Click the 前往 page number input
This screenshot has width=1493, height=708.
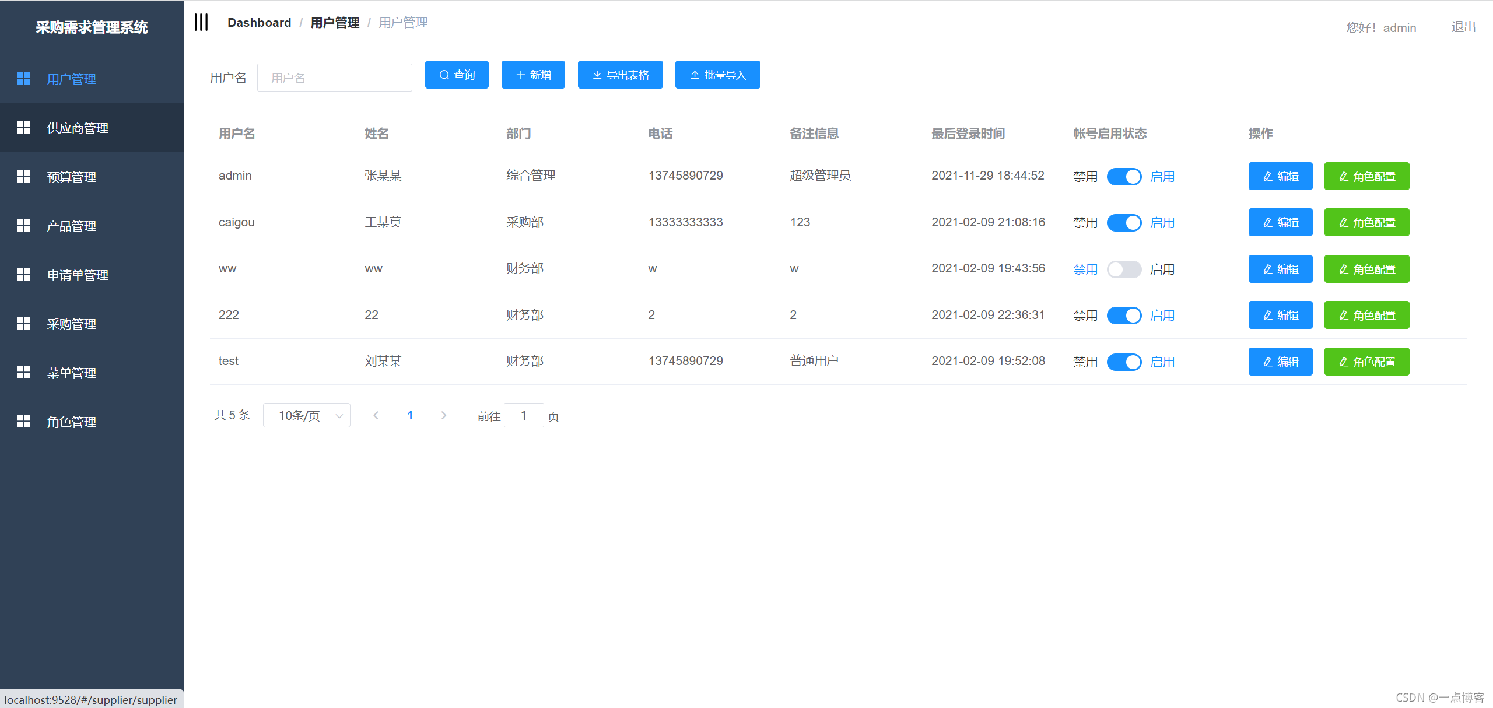[x=524, y=415]
